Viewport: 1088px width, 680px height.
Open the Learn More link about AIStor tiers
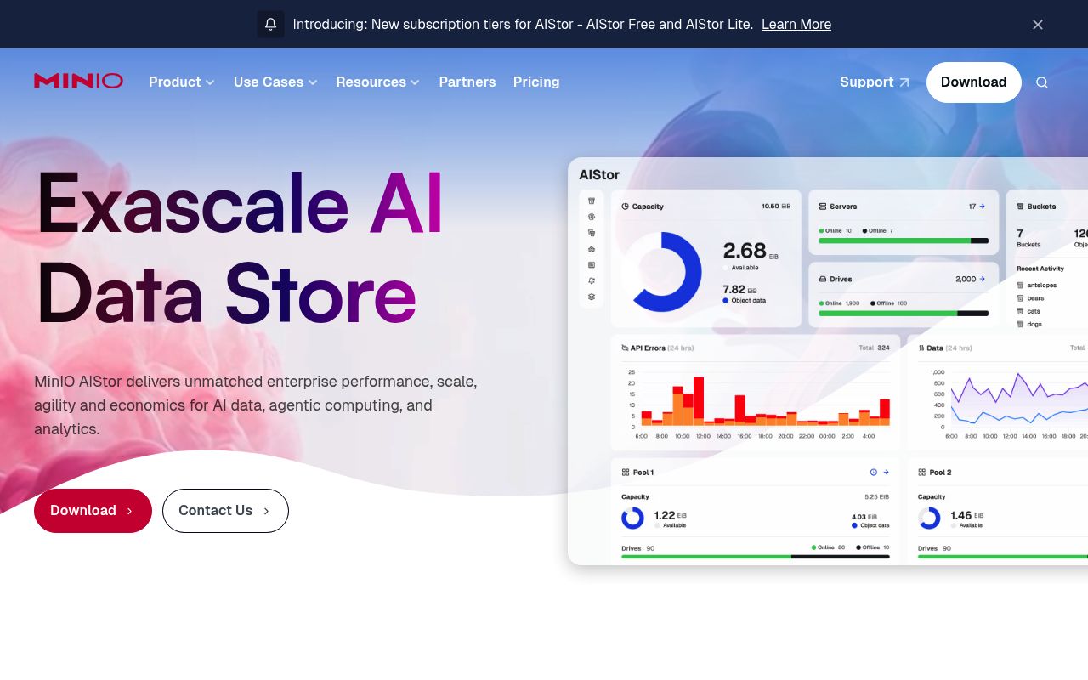796,24
